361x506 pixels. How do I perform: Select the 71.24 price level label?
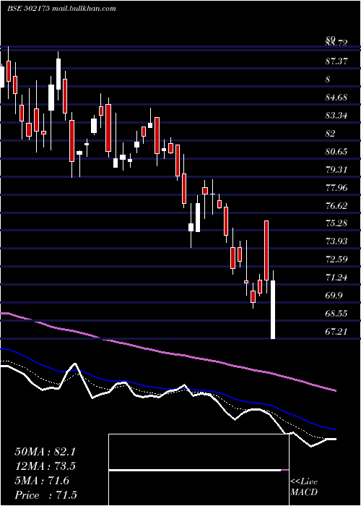point(336,277)
